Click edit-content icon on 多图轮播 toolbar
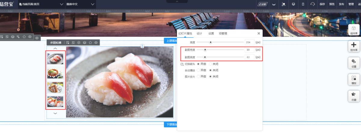361x133 pixels. tap(68, 43)
